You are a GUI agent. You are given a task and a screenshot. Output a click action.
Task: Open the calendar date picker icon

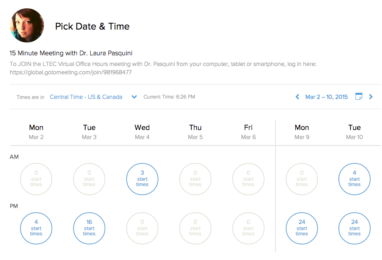(359, 97)
